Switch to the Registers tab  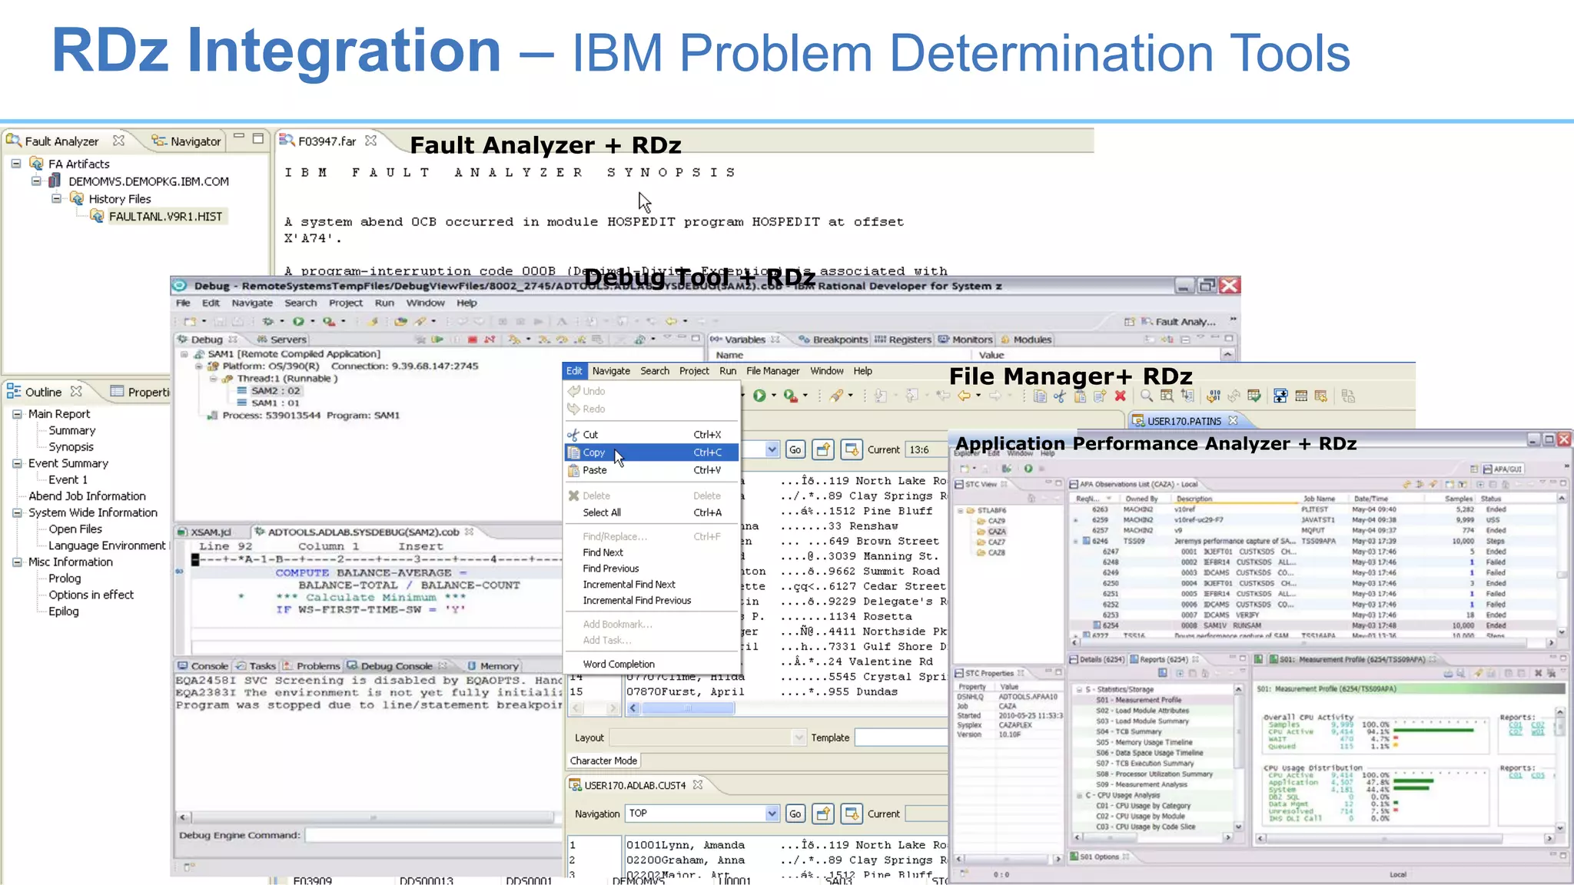(x=903, y=339)
